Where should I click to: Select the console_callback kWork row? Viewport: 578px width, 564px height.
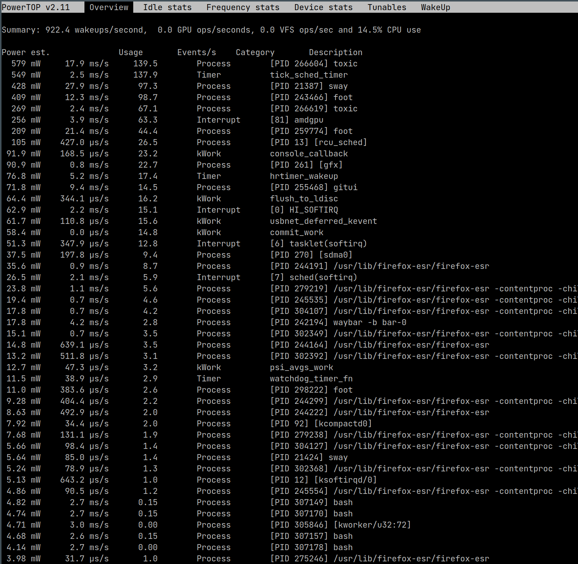pyautogui.click(x=289, y=154)
